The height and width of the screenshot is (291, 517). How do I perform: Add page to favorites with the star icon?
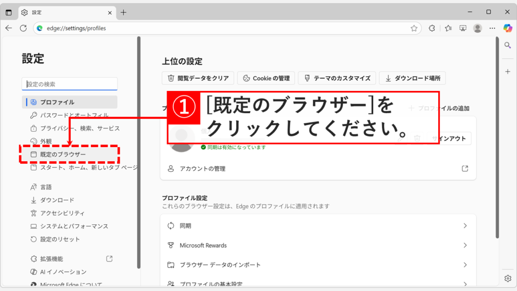pyautogui.click(x=414, y=28)
